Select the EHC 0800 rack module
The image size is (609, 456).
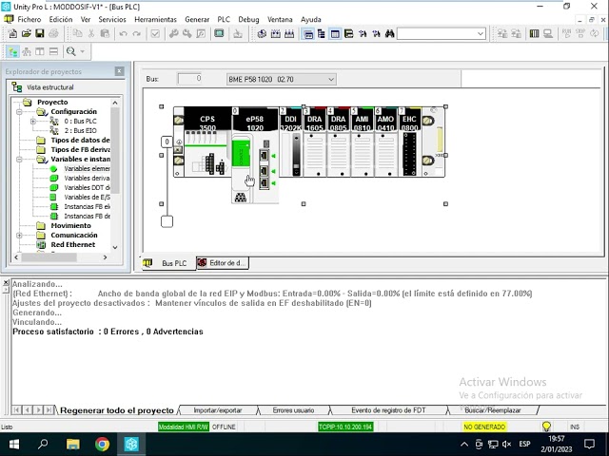(x=409, y=142)
